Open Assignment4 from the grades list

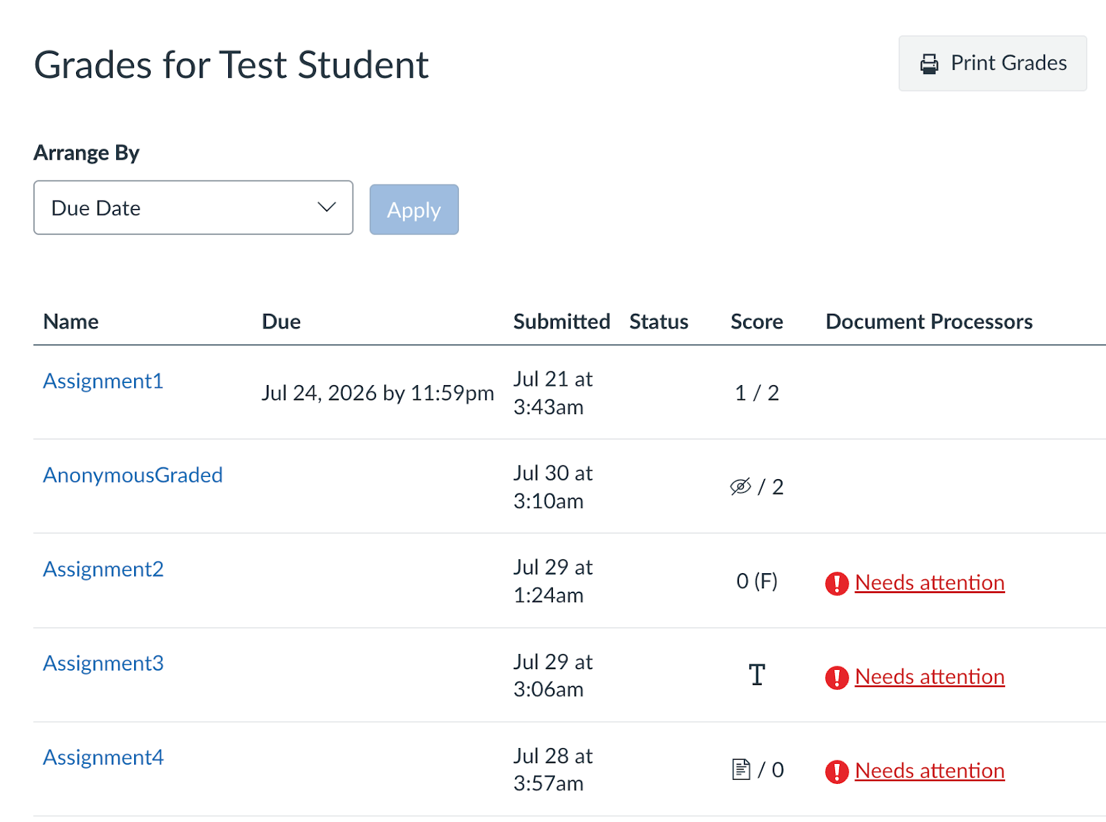click(x=102, y=757)
